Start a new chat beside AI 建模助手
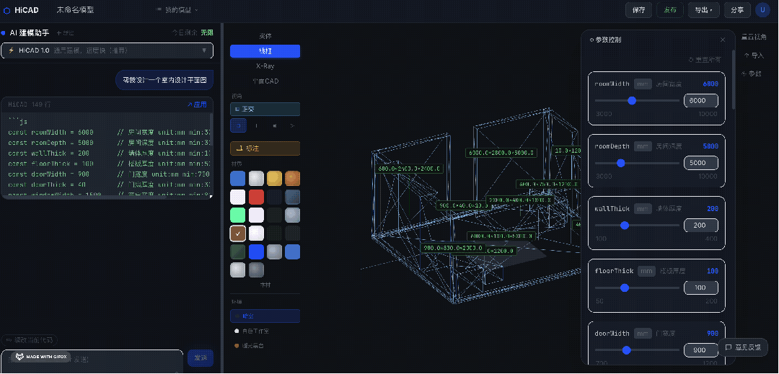779x374 pixels. point(65,32)
